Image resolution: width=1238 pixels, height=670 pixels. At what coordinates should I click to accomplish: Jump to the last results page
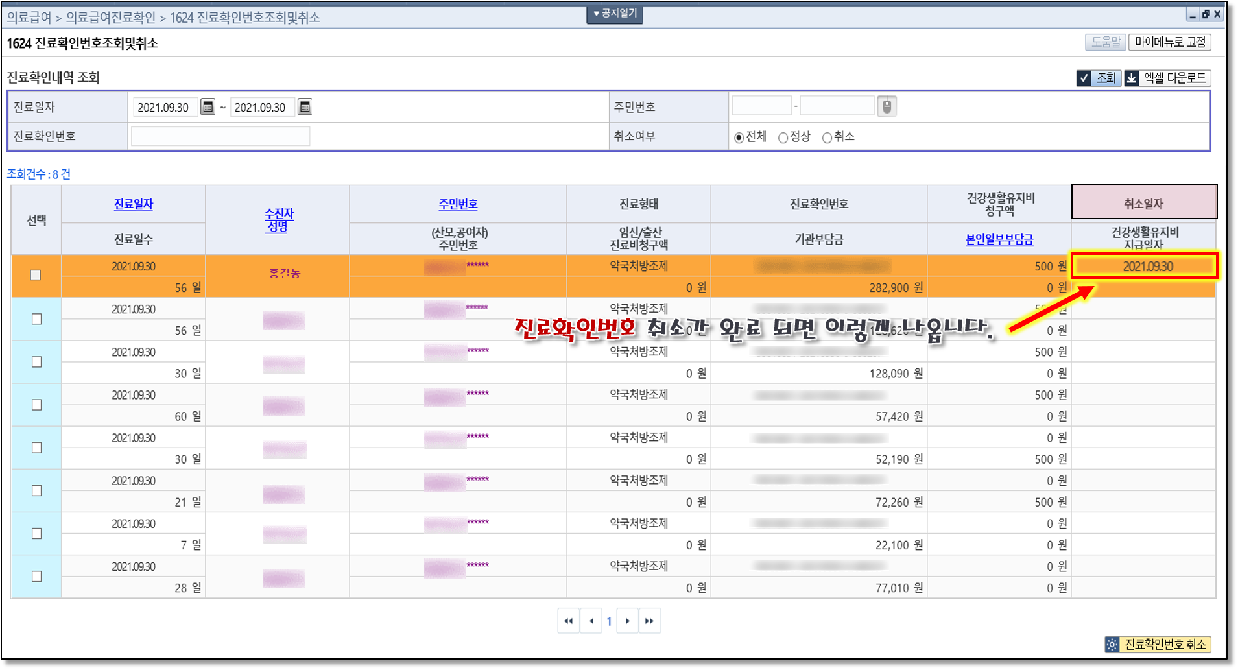pos(649,621)
